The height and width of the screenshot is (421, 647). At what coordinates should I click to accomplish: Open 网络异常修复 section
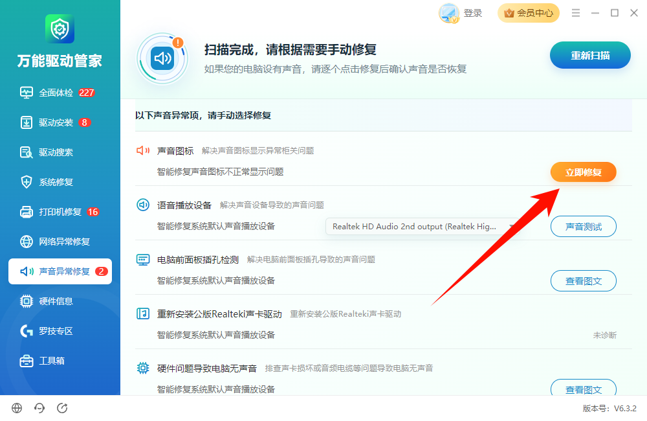pos(54,242)
